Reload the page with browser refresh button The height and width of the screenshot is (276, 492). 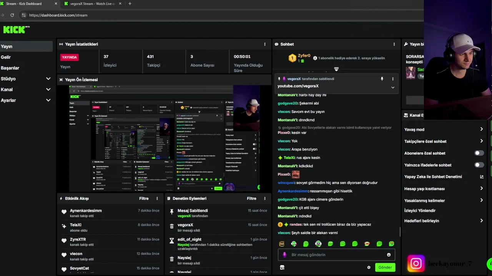(12, 15)
